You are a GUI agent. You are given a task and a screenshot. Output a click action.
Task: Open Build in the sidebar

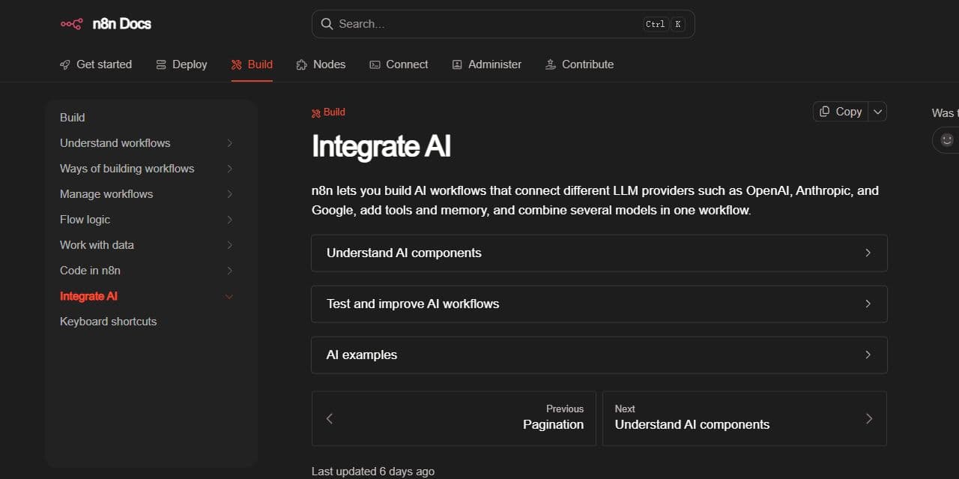click(73, 118)
